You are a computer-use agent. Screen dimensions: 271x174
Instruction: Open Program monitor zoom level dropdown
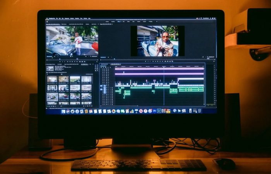[109, 57]
